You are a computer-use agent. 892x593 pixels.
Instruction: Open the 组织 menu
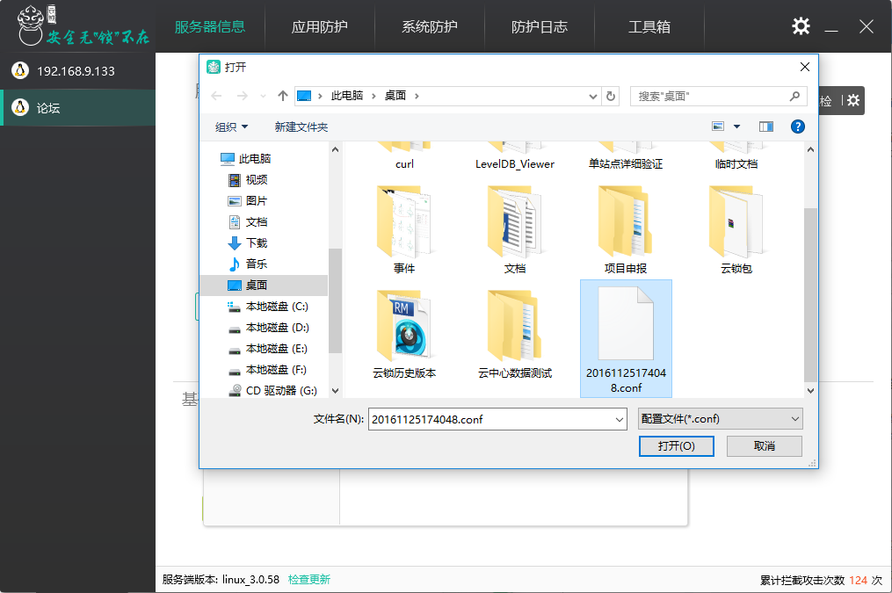[231, 127]
